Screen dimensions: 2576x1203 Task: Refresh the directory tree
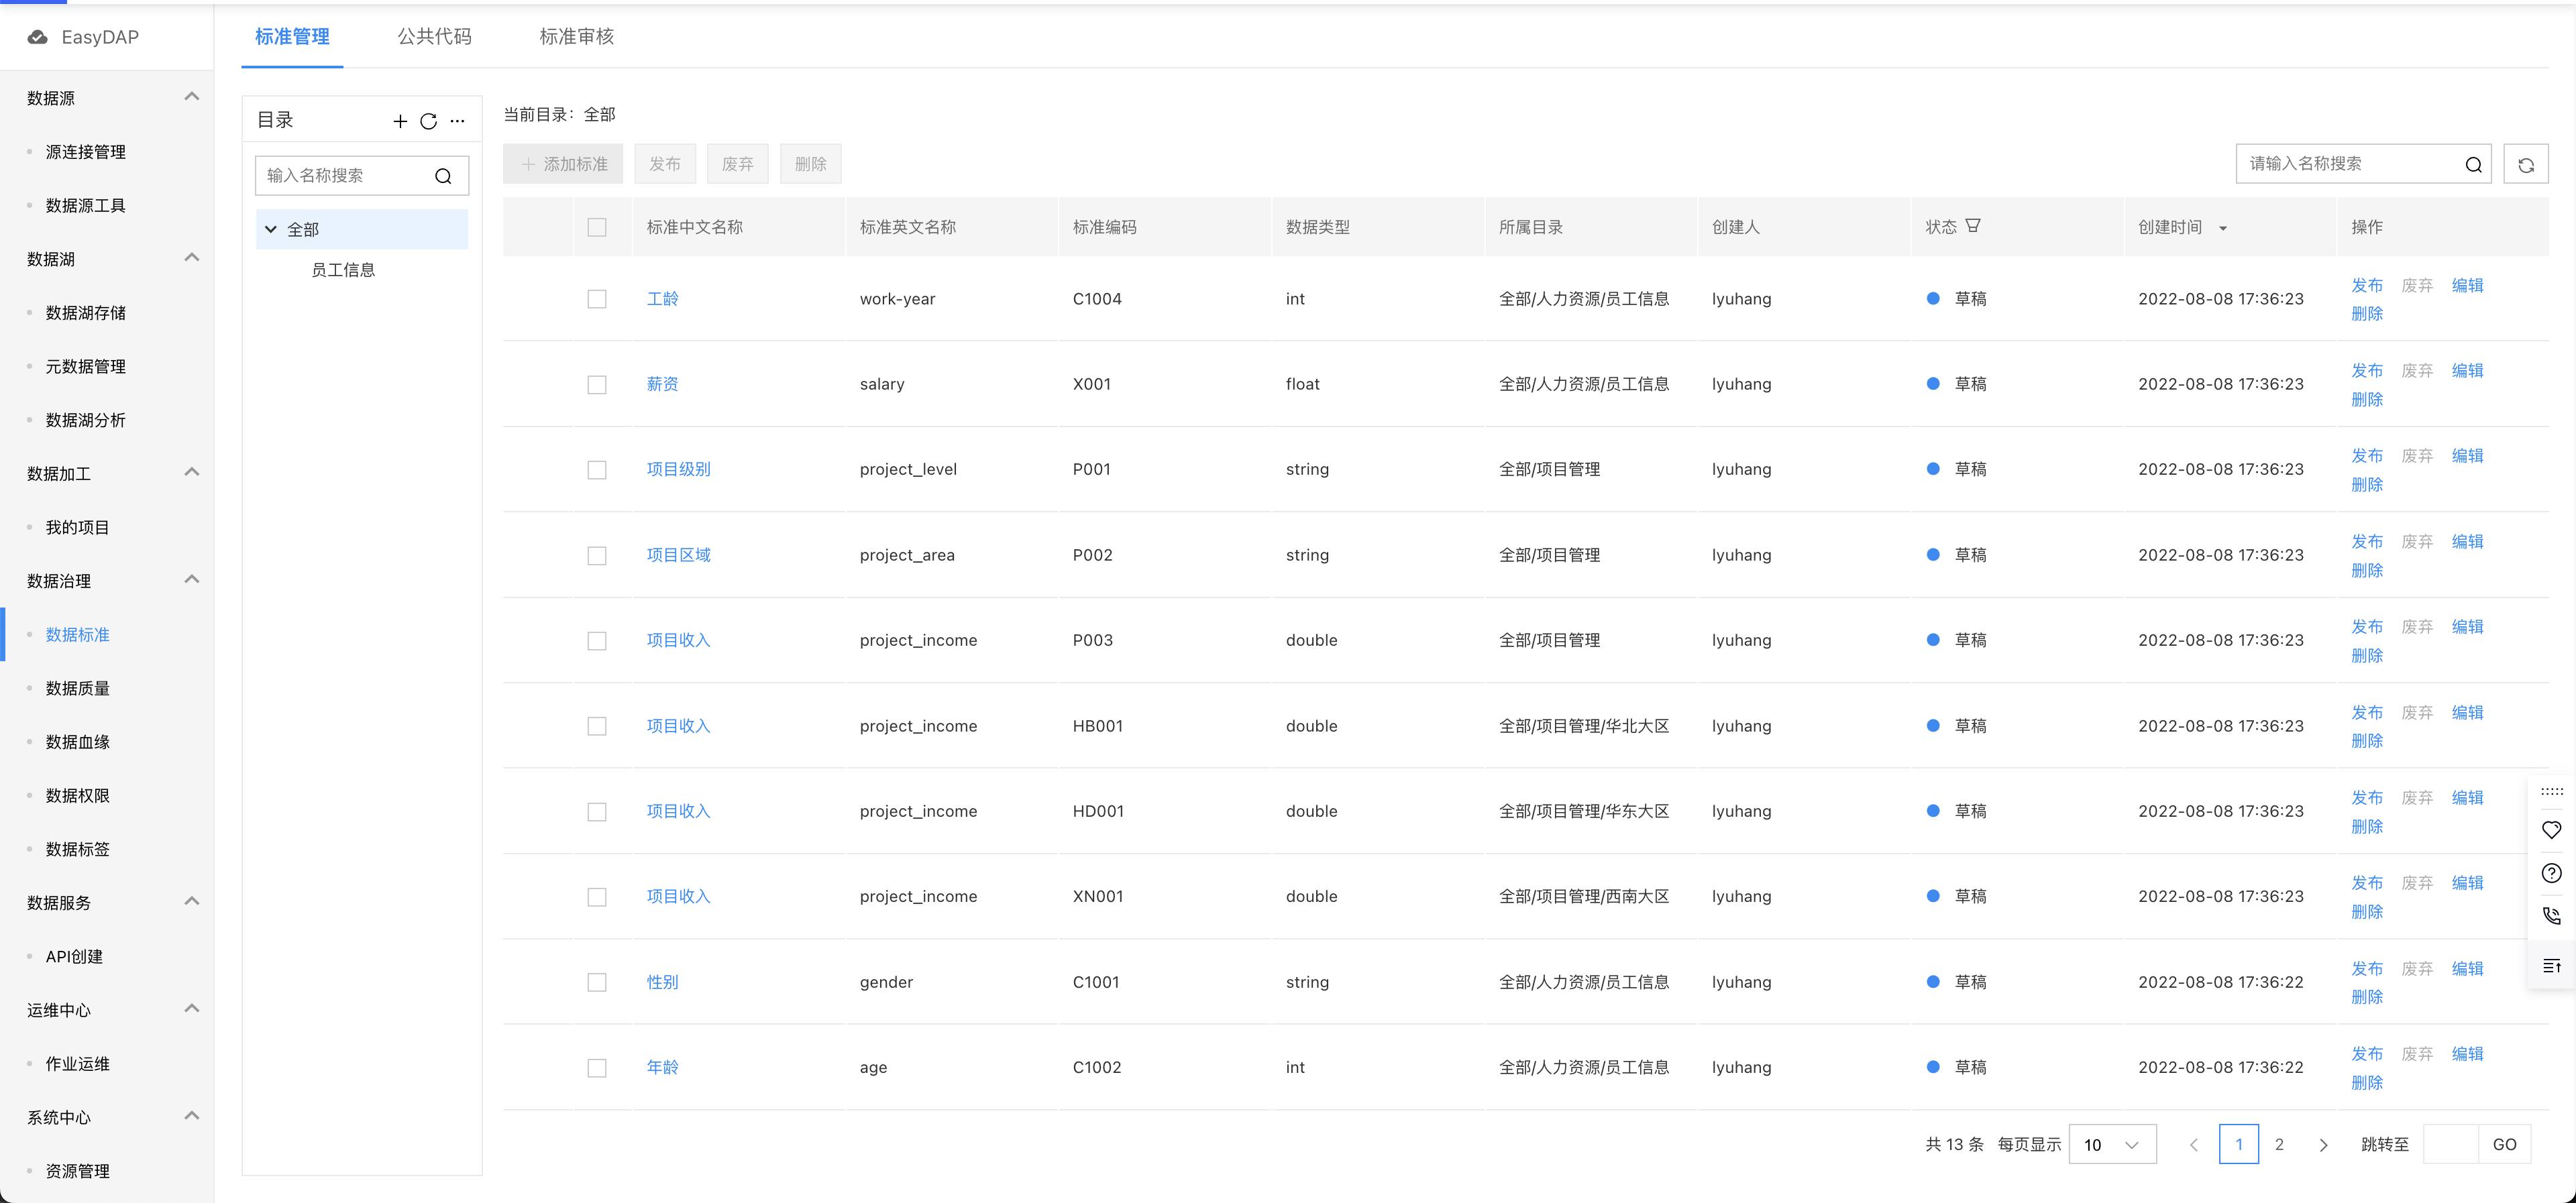[428, 121]
